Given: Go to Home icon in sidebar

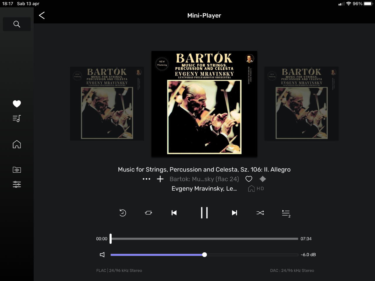Looking at the screenshot, I should tap(17, 144).
